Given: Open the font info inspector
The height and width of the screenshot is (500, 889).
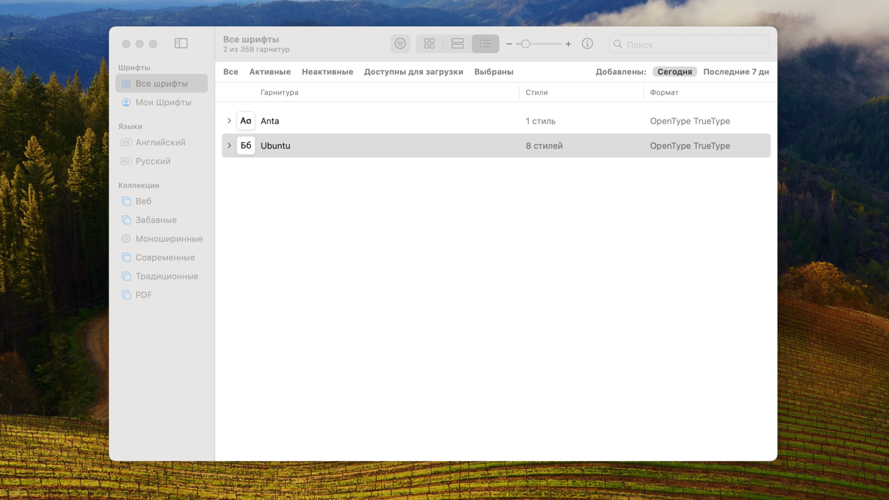Looking at the screenshot, I should 587,44.
